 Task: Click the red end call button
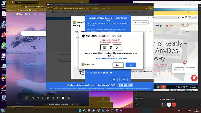pyautogui.click(x=174, y=104)
